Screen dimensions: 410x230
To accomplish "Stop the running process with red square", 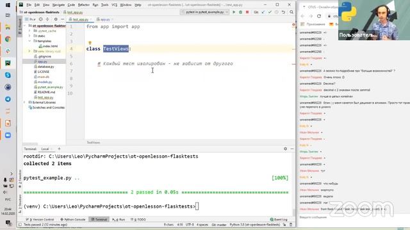I will pyautogui.click(x=247, y=12).
